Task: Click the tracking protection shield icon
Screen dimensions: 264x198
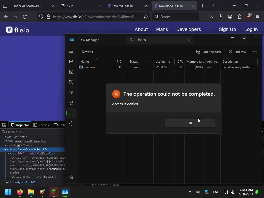Action: tap(41, 17)
